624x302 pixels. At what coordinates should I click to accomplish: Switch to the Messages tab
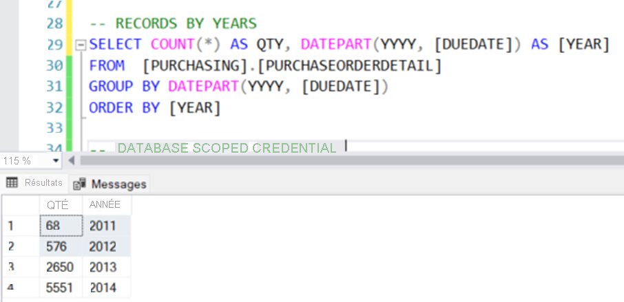[110, 184]
